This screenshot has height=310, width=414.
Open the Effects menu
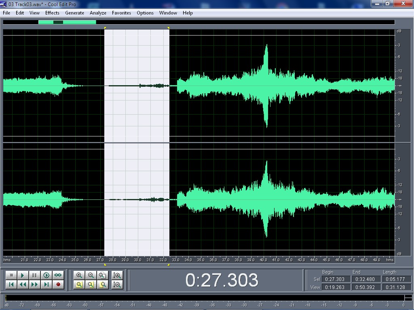[x=52, y=13]
